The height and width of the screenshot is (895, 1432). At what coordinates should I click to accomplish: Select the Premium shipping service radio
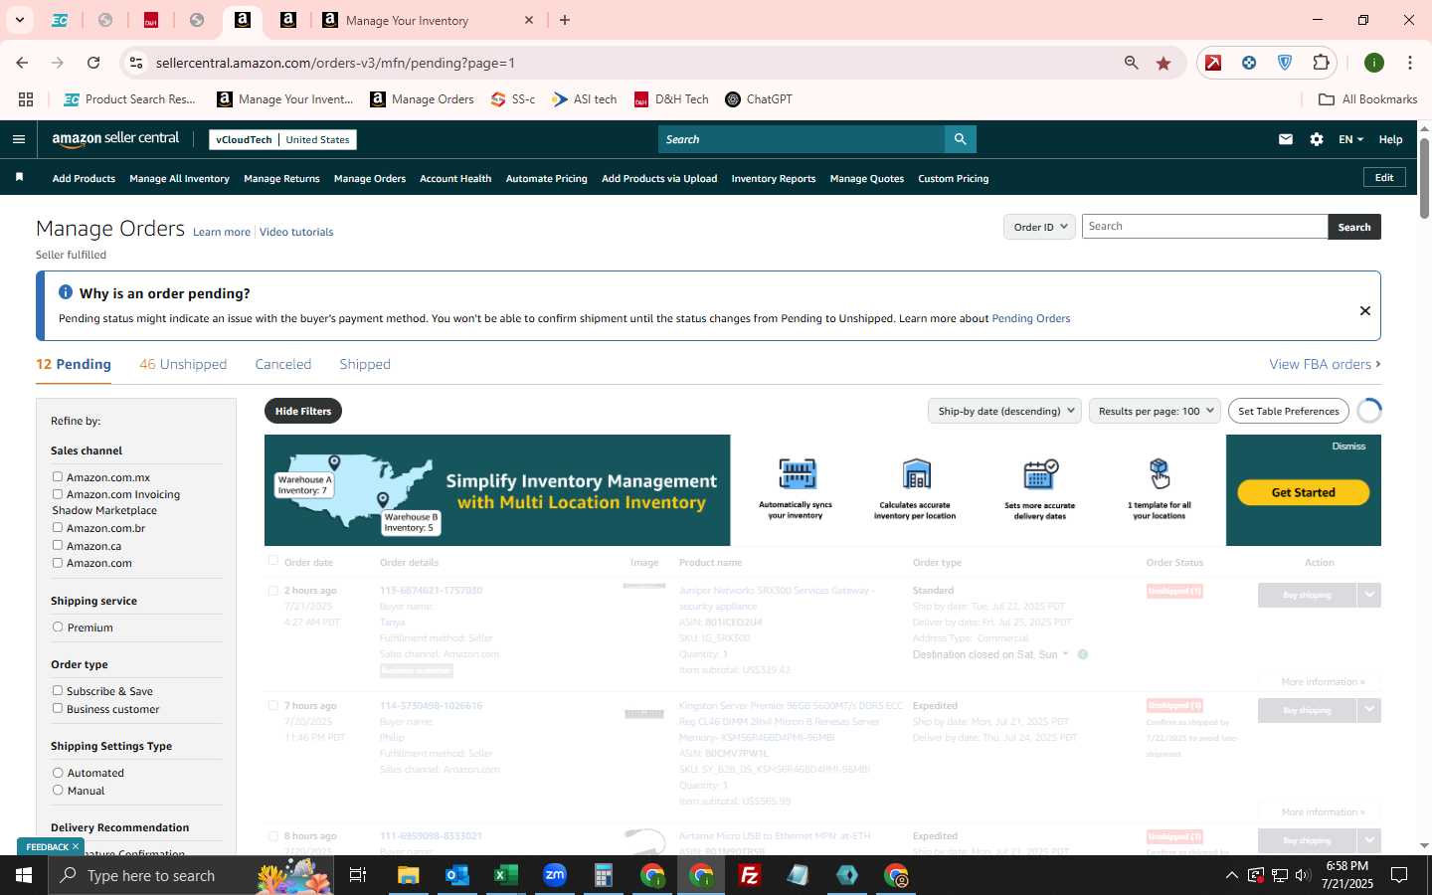coord(58,626)
